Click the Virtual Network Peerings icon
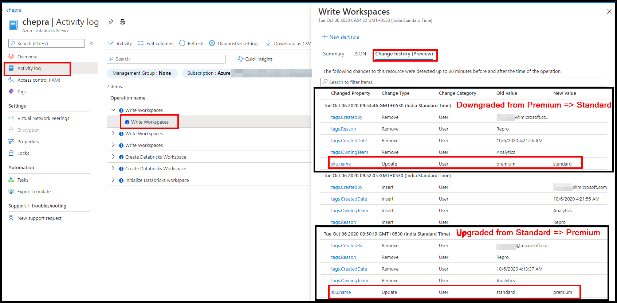 tap(11, 118)
